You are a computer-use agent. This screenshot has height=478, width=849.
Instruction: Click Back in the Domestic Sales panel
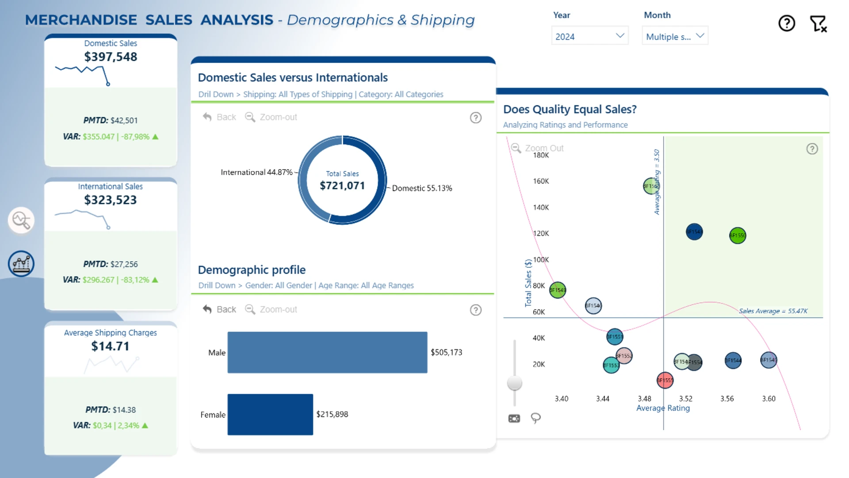219,117
